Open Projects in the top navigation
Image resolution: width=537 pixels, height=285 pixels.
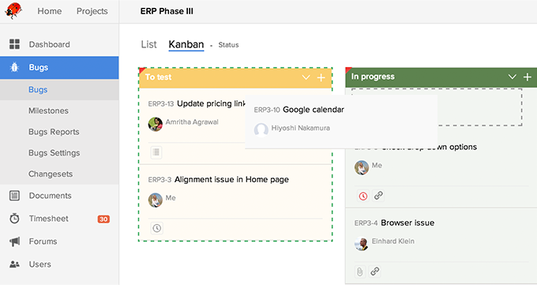92,11
